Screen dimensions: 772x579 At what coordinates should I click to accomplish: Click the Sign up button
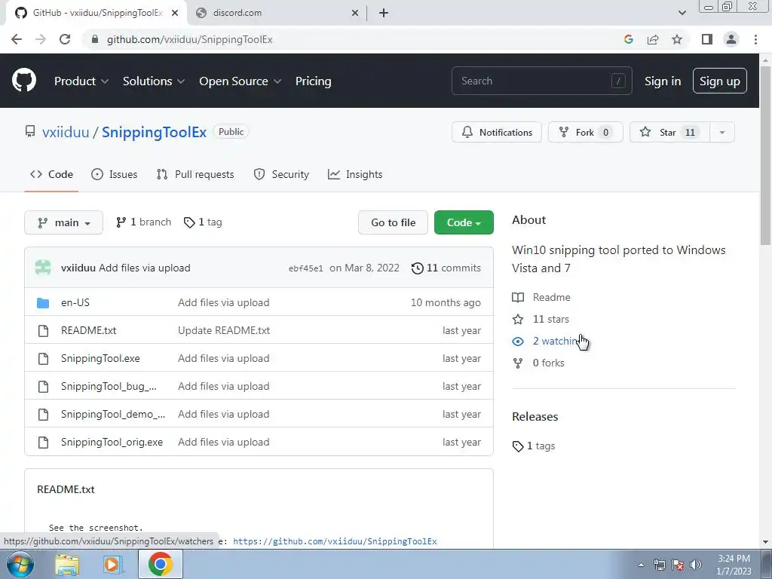[720, 81]
